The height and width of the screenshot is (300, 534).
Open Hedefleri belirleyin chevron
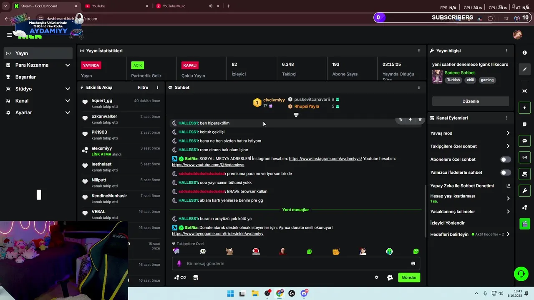[x=508, y=234]
